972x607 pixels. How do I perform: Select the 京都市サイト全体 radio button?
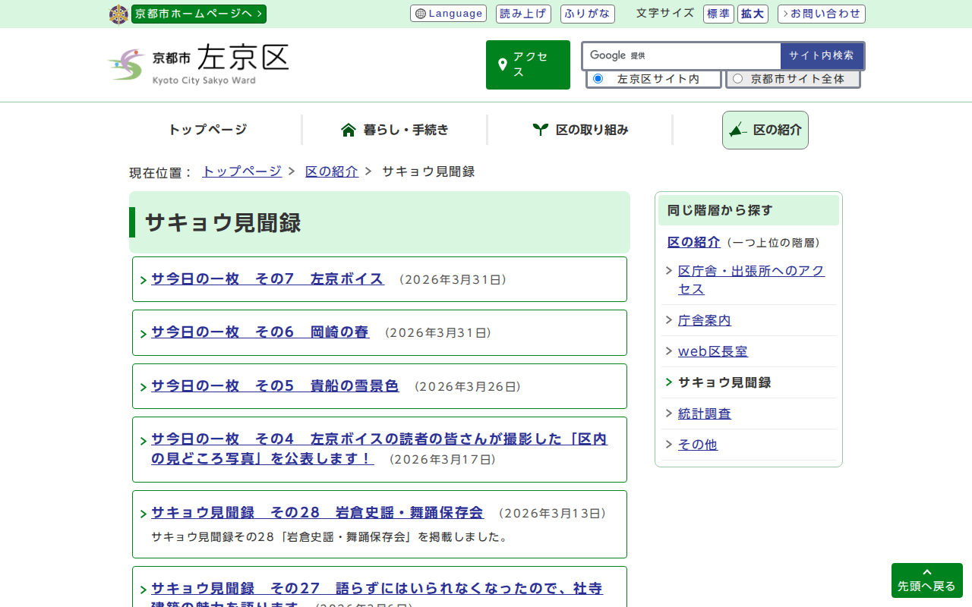click(x=737, y=79)
